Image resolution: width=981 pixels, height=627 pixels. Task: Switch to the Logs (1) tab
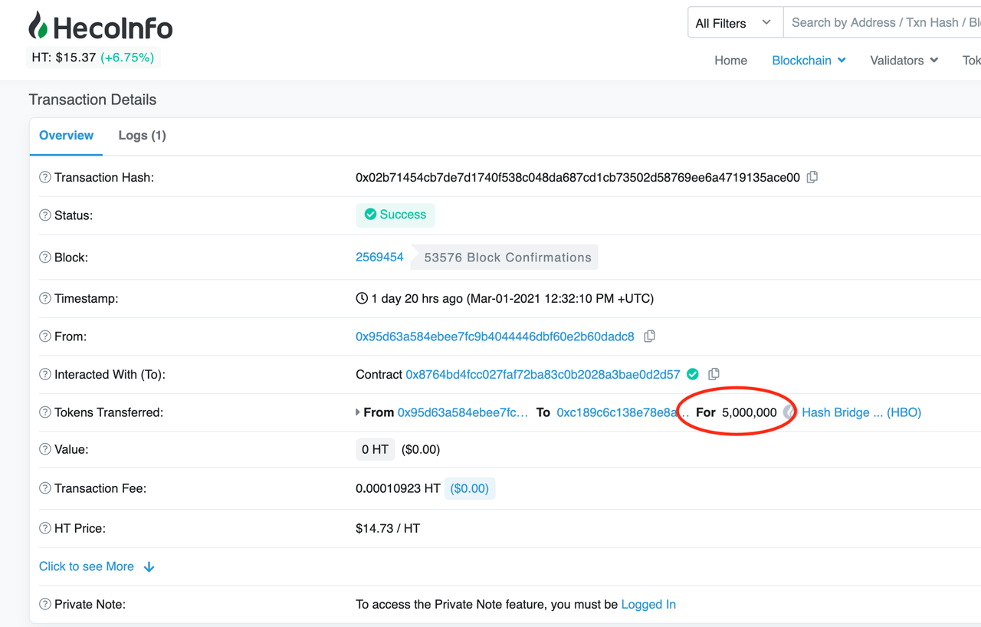tap(142, 136)
